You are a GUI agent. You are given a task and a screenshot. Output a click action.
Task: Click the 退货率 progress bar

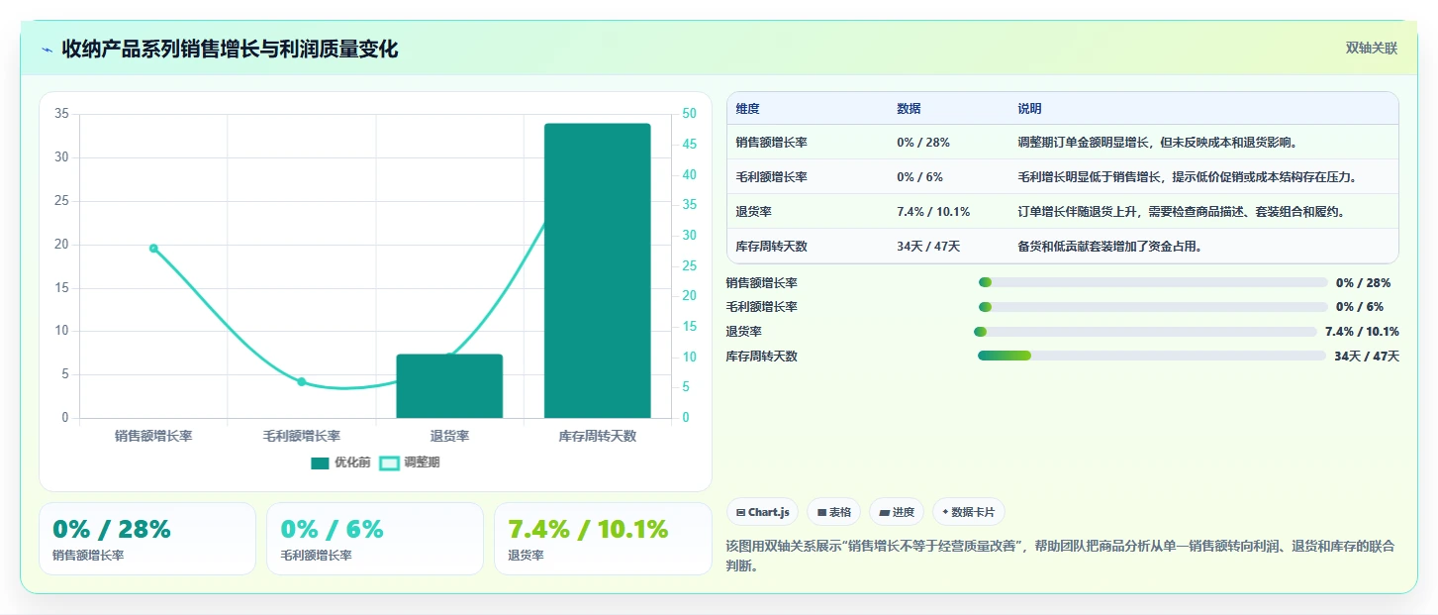[1145, 332]
